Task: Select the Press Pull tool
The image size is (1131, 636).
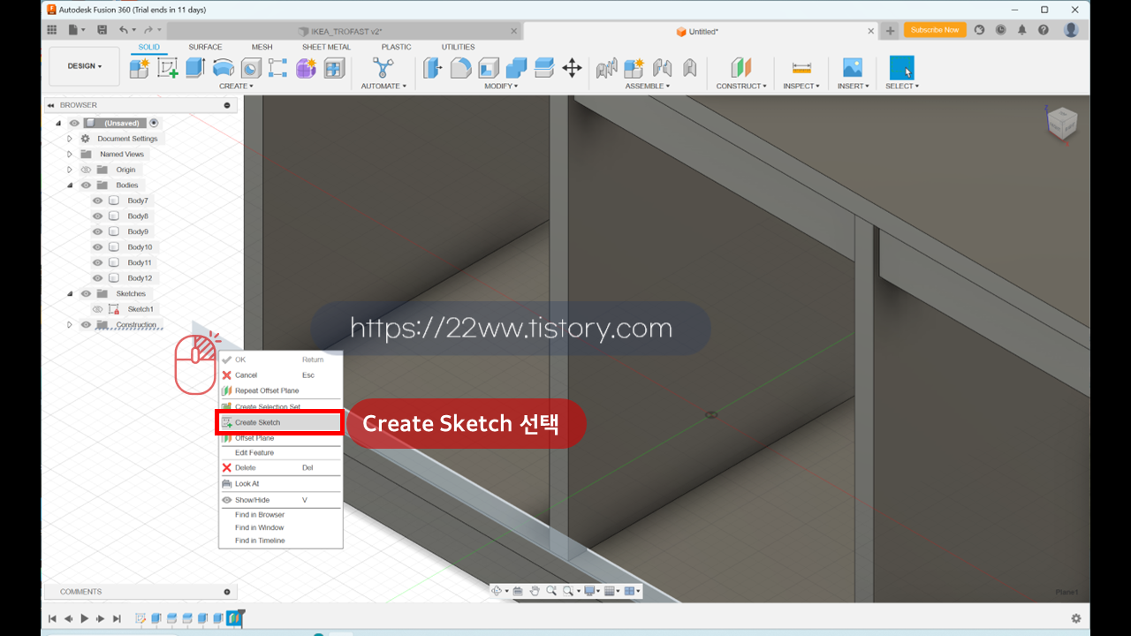Action: click(x=432, y=68)
